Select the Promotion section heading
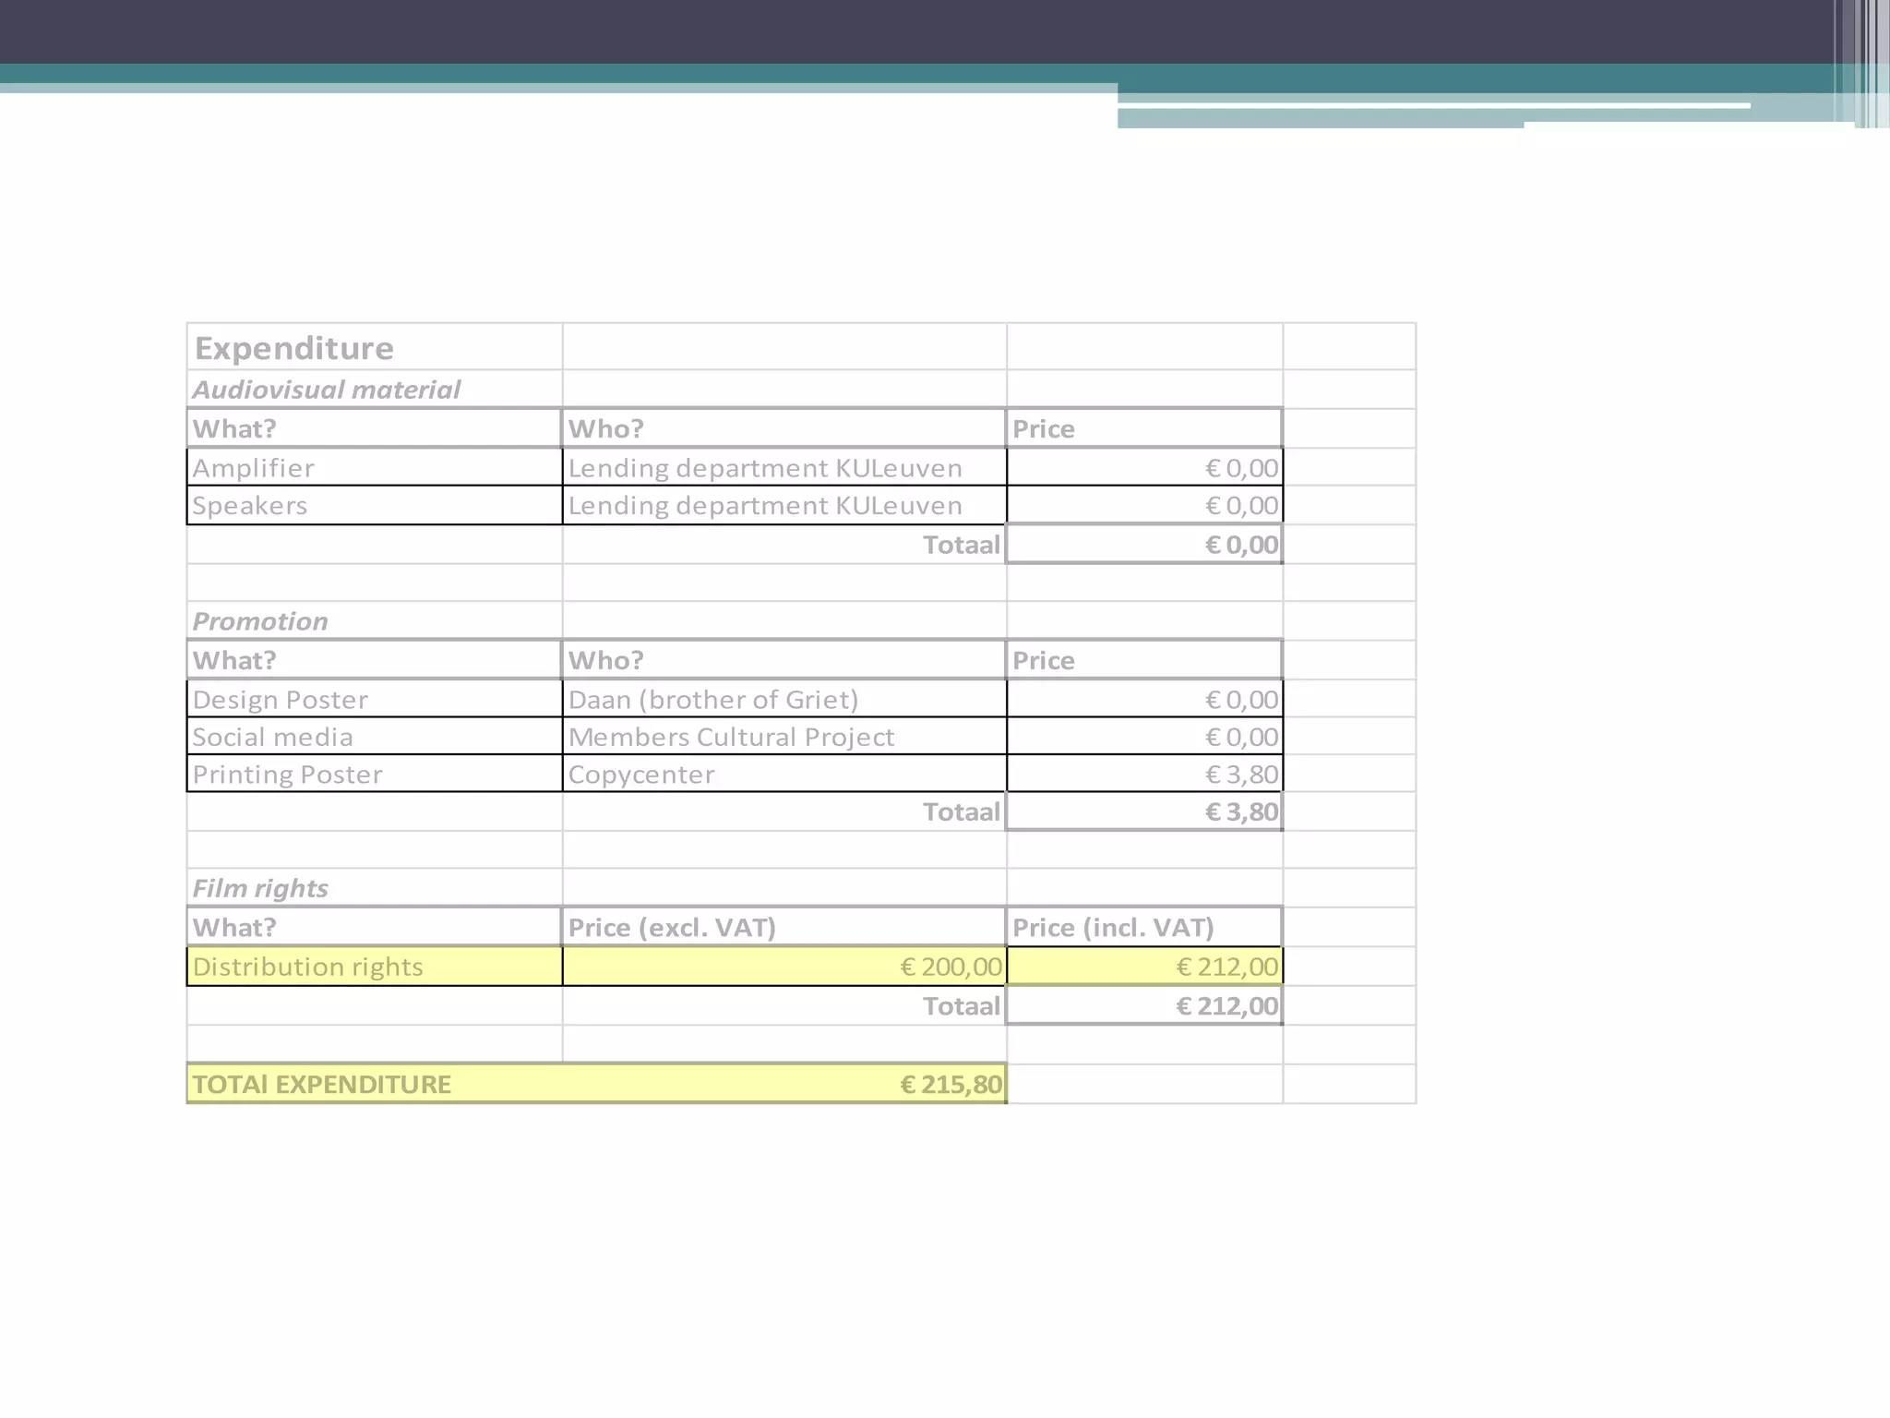This screenshot has width=1890, height=1418. click(260, 621)
